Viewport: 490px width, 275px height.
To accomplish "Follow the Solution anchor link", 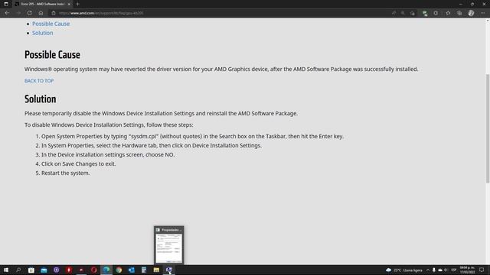I will (x=43, y=33).
